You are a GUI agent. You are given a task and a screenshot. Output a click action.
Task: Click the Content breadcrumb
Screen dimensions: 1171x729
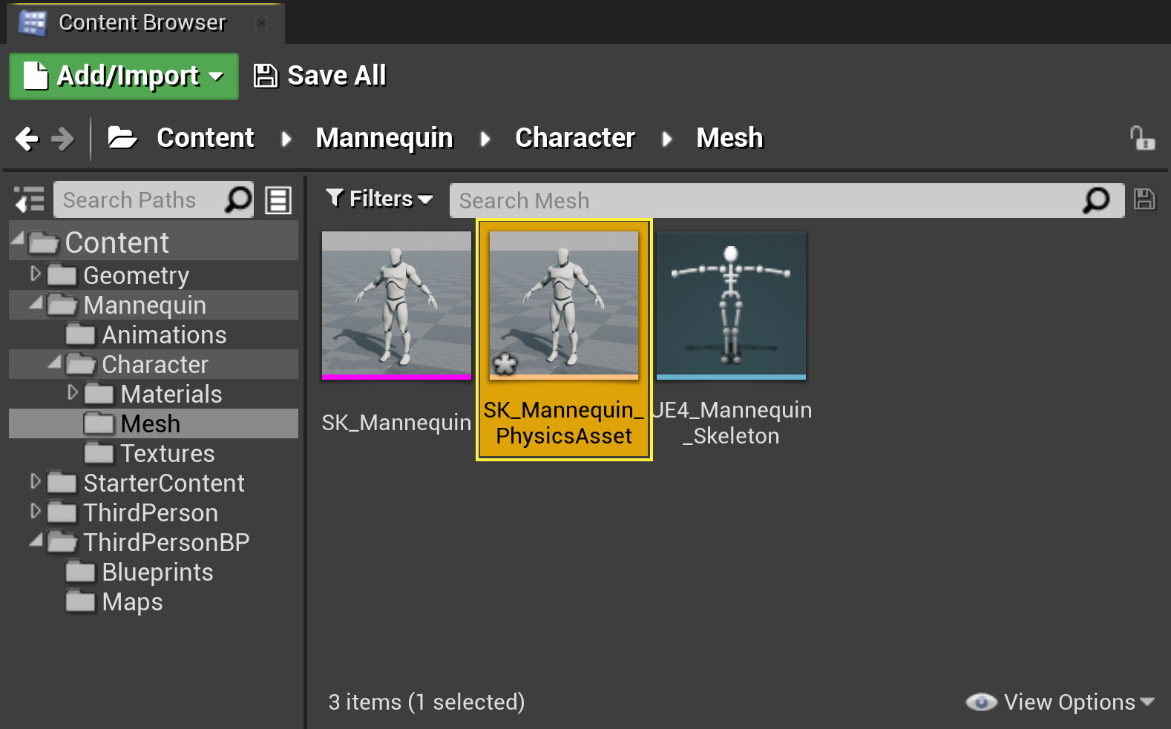click(x=206, y=138)
